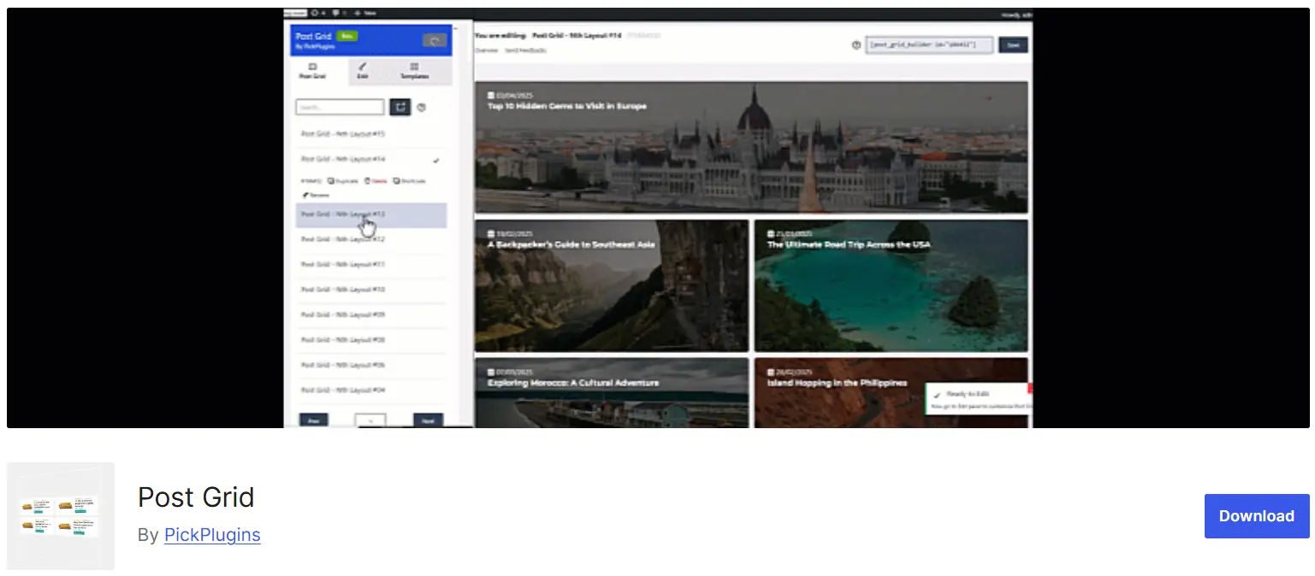
Task: Select Post Grid - Nth Layout #14 row
Action: [370, 160]
